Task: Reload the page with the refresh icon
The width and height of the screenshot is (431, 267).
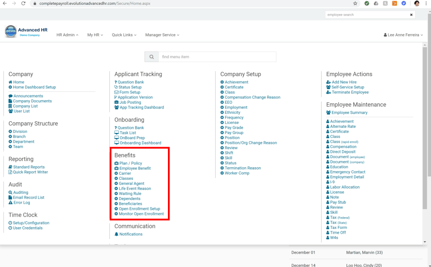Action: [x=23, y=4]
